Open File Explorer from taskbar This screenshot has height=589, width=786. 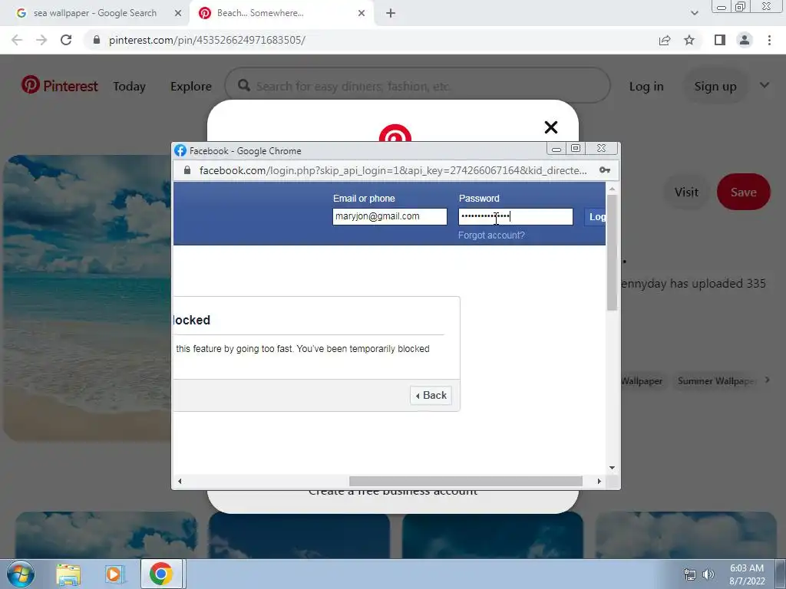click(x=68, y=574)
